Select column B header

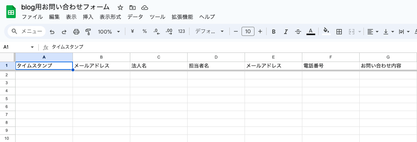101,57
